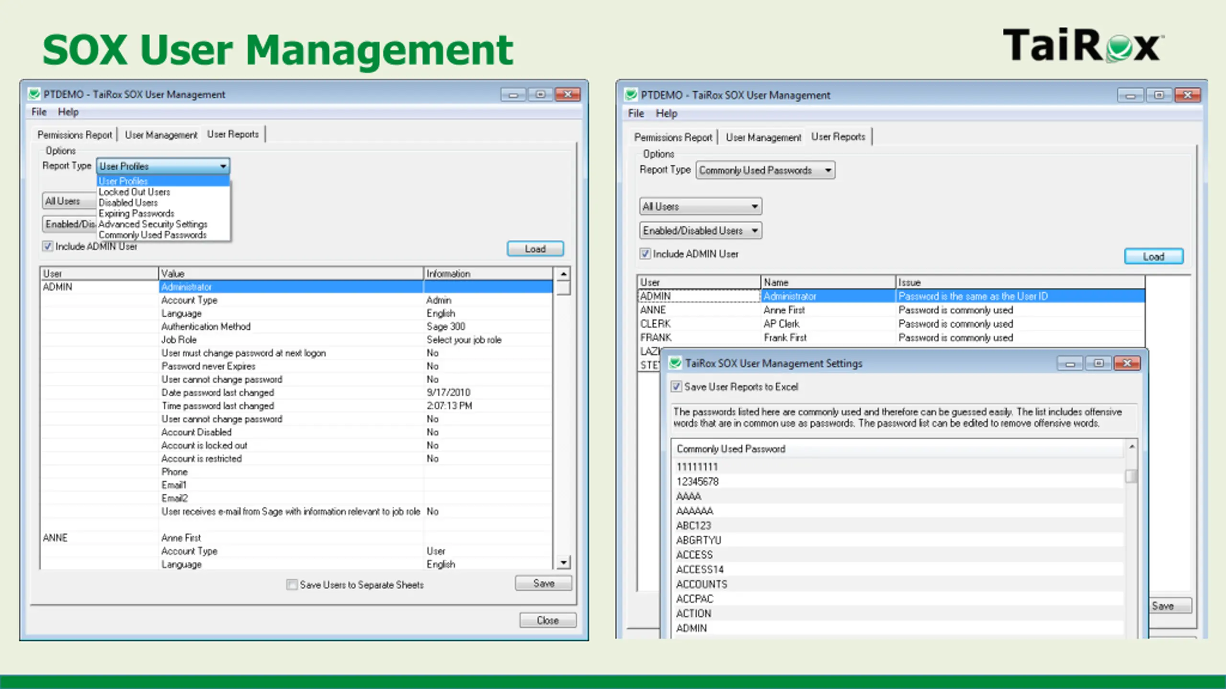Image resolution: width=1226 pixels, height=689 pixels.
Task: Click Save button in right window
Action: [1171, 606]
